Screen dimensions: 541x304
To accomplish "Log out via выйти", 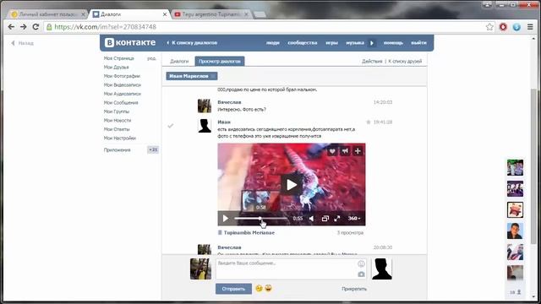I will click(x=418, y=43).
